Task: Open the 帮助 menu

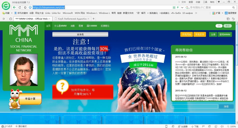Action: [x=212, y=2]
